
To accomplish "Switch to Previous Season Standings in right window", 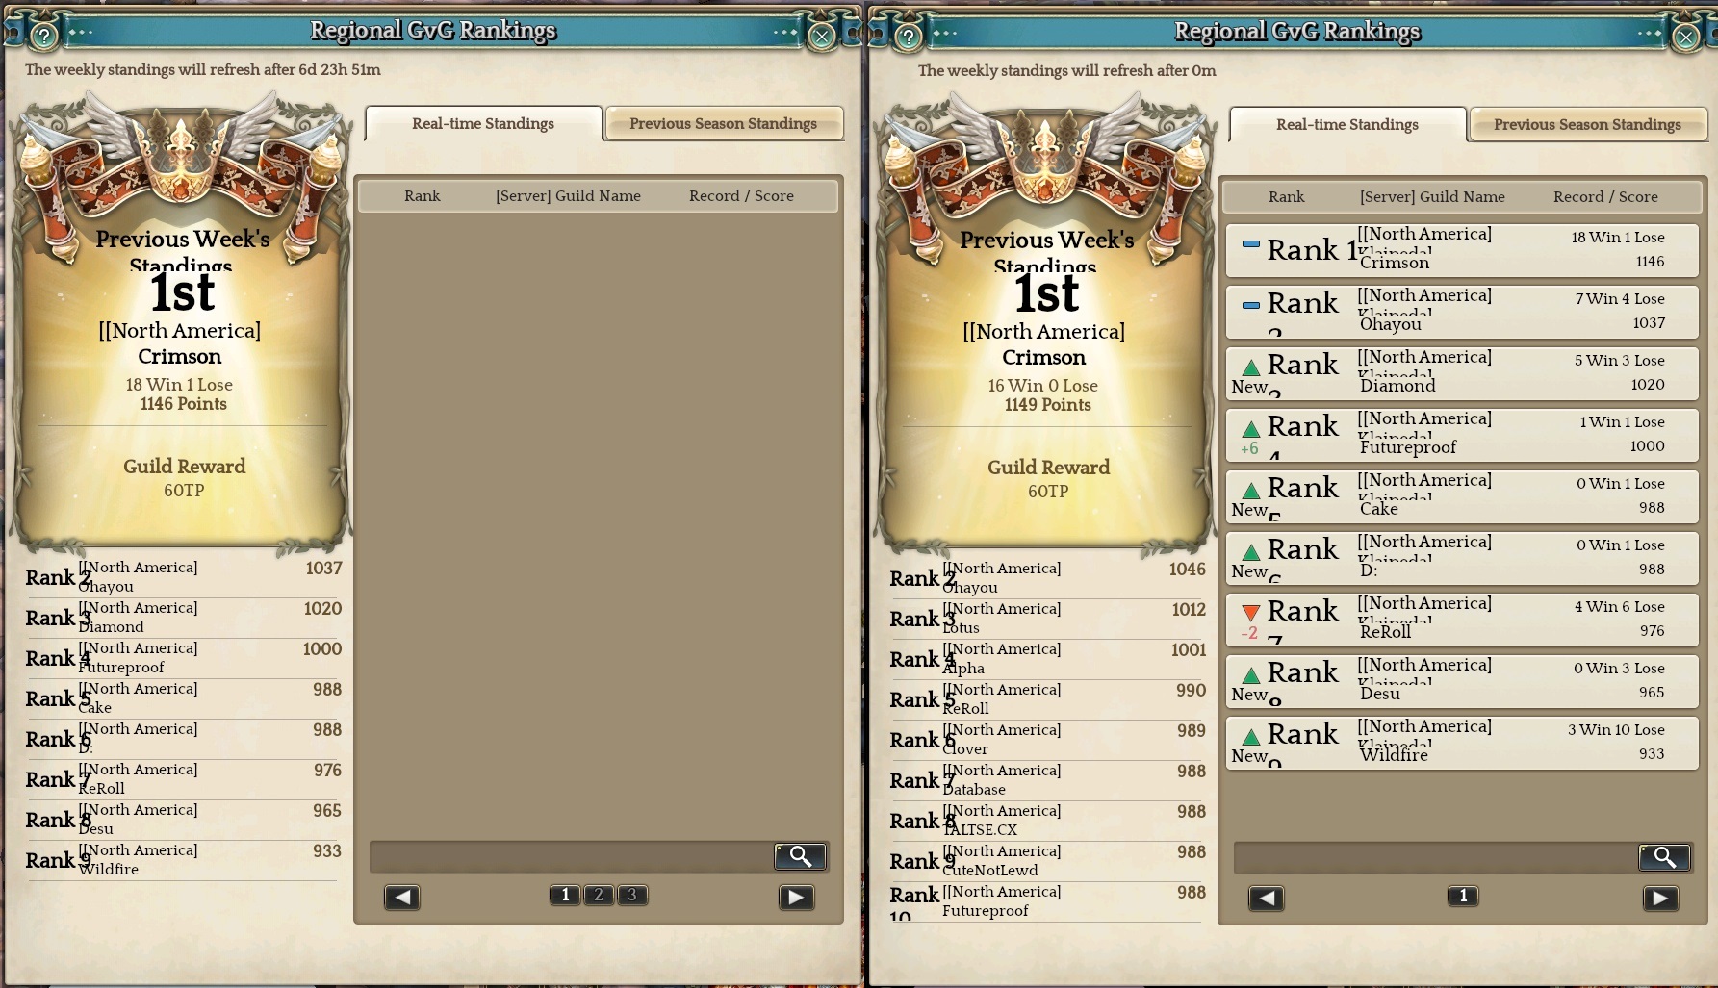I will [x=1588, y=124].
